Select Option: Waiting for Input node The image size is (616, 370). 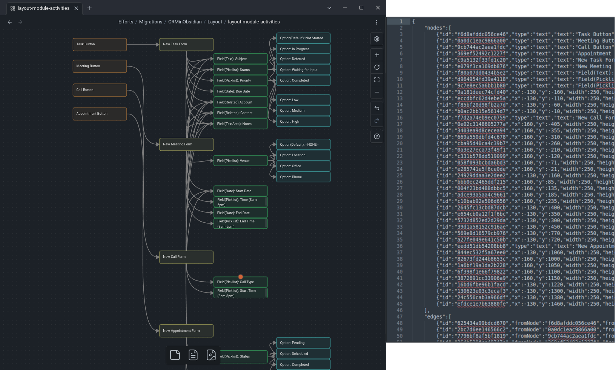click(x=303, y=70)
